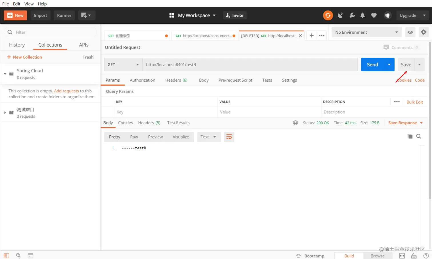This screenshot has height=259, width=432.
Task: Search within the response body
Action: [x=419, y=136]
